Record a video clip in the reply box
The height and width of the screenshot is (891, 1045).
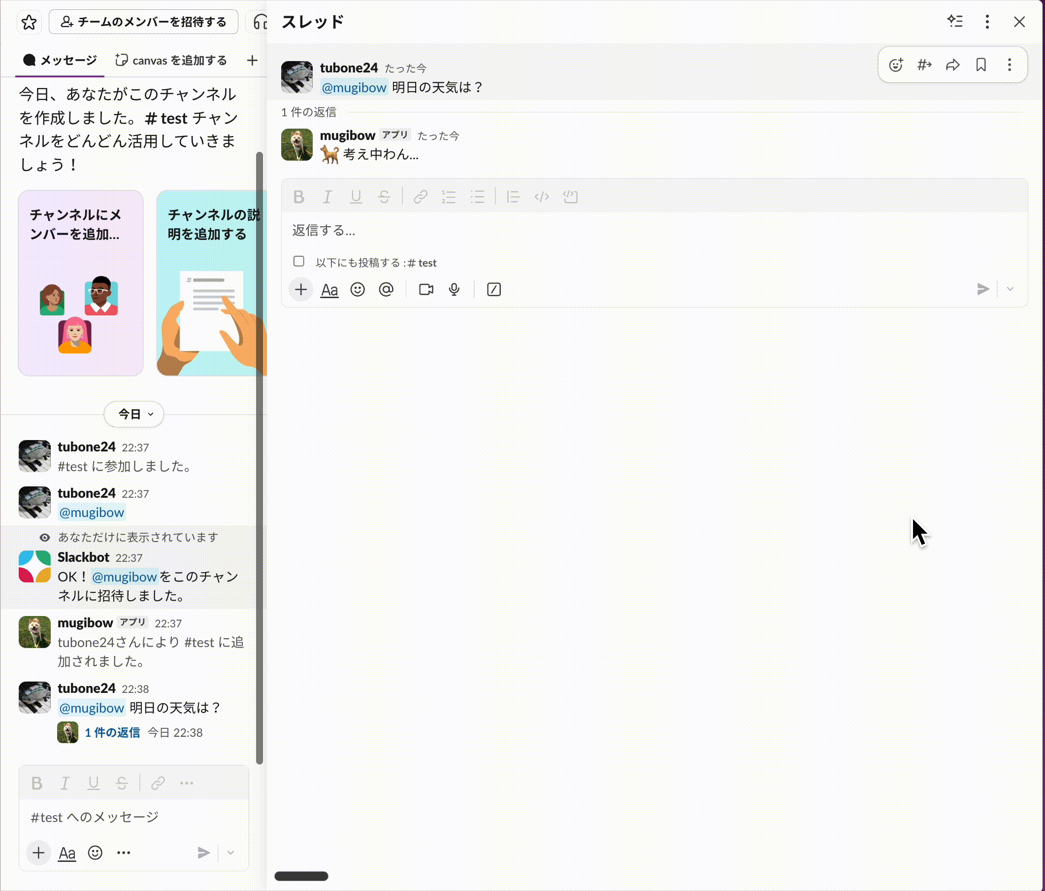coord(426,289)
